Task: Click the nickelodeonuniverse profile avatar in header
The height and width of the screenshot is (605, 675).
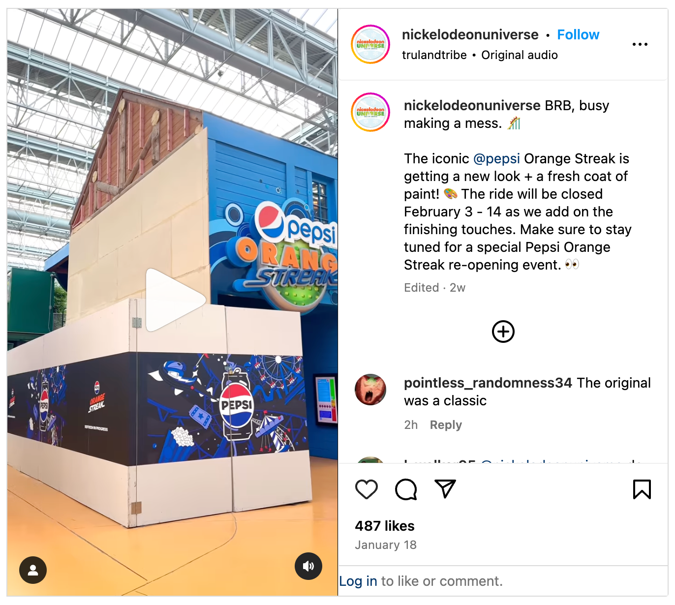Action: point(370,44)
